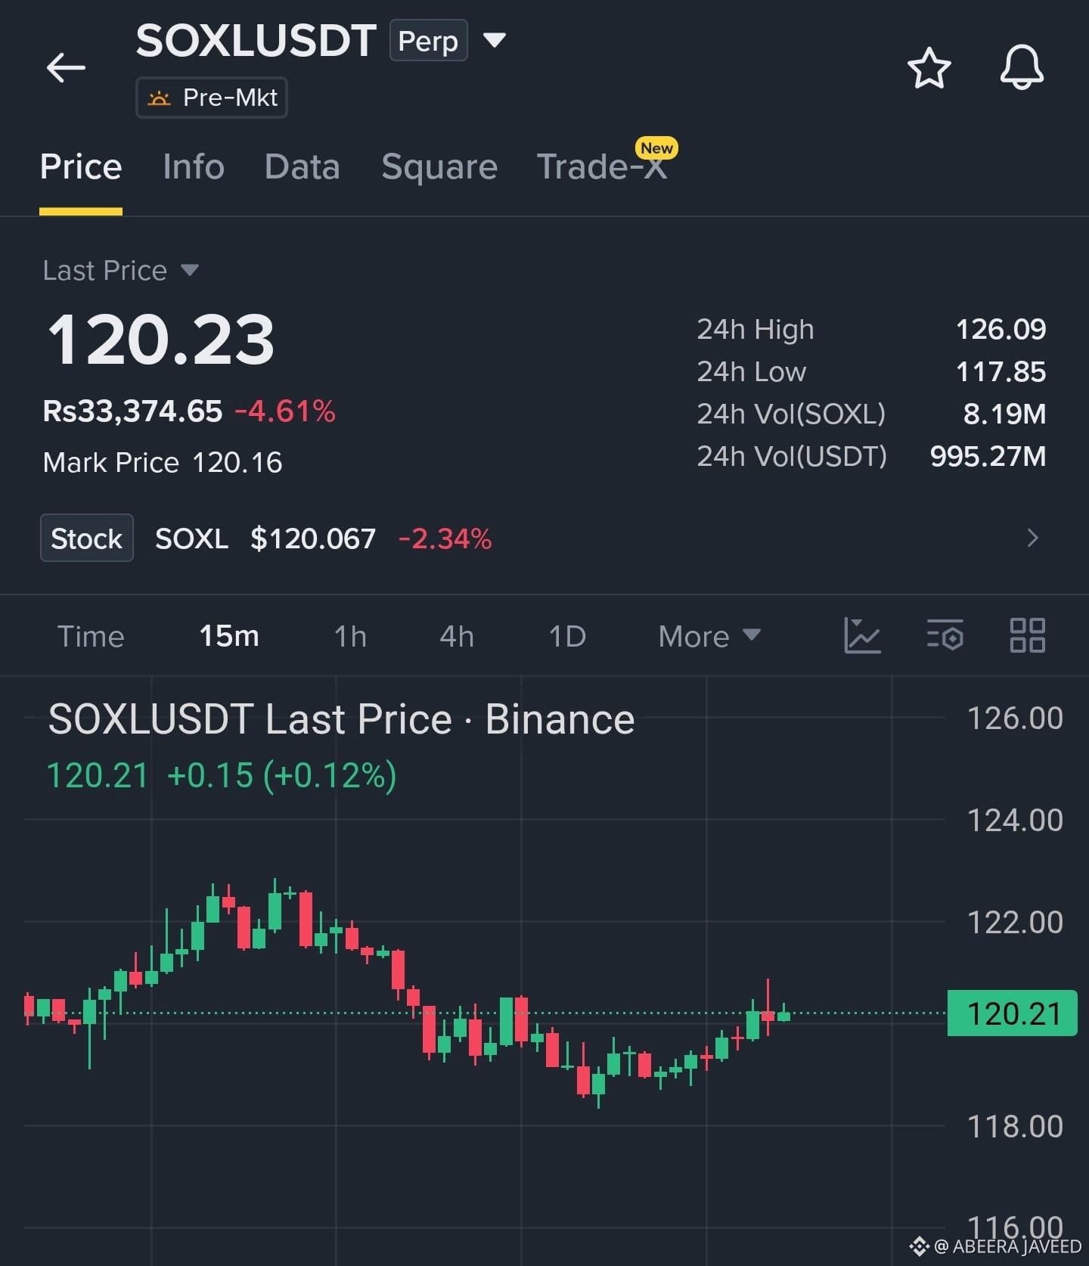Switch to the Price tab
Screen dimensions: 1089x1266
click(x=81, y=167)
